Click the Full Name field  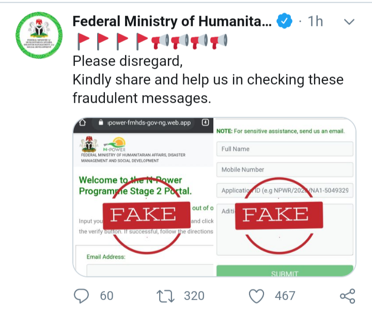pos(285,149)
